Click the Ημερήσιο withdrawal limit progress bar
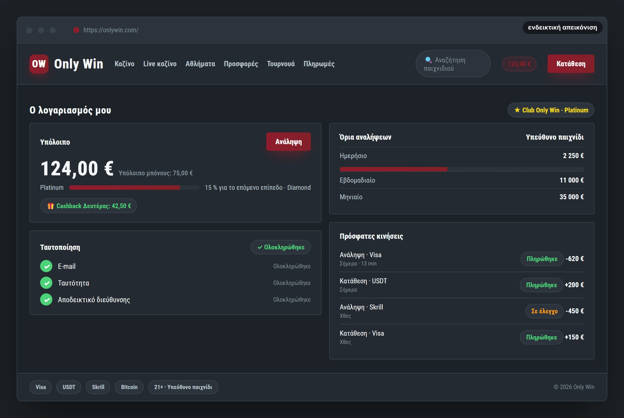This screenshot has width=624, height=418. point(462,169)
